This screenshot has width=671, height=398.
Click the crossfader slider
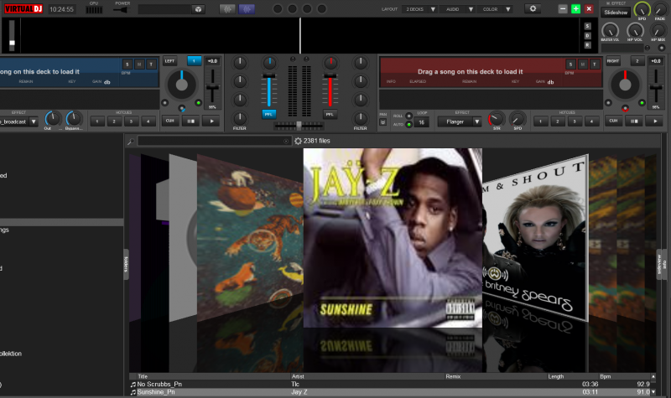[299, 125]
